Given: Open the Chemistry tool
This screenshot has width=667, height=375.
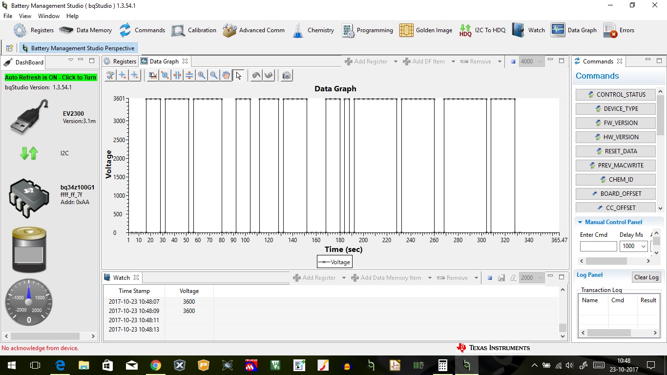Looking at the screenshot, I should tap(313, 30).
